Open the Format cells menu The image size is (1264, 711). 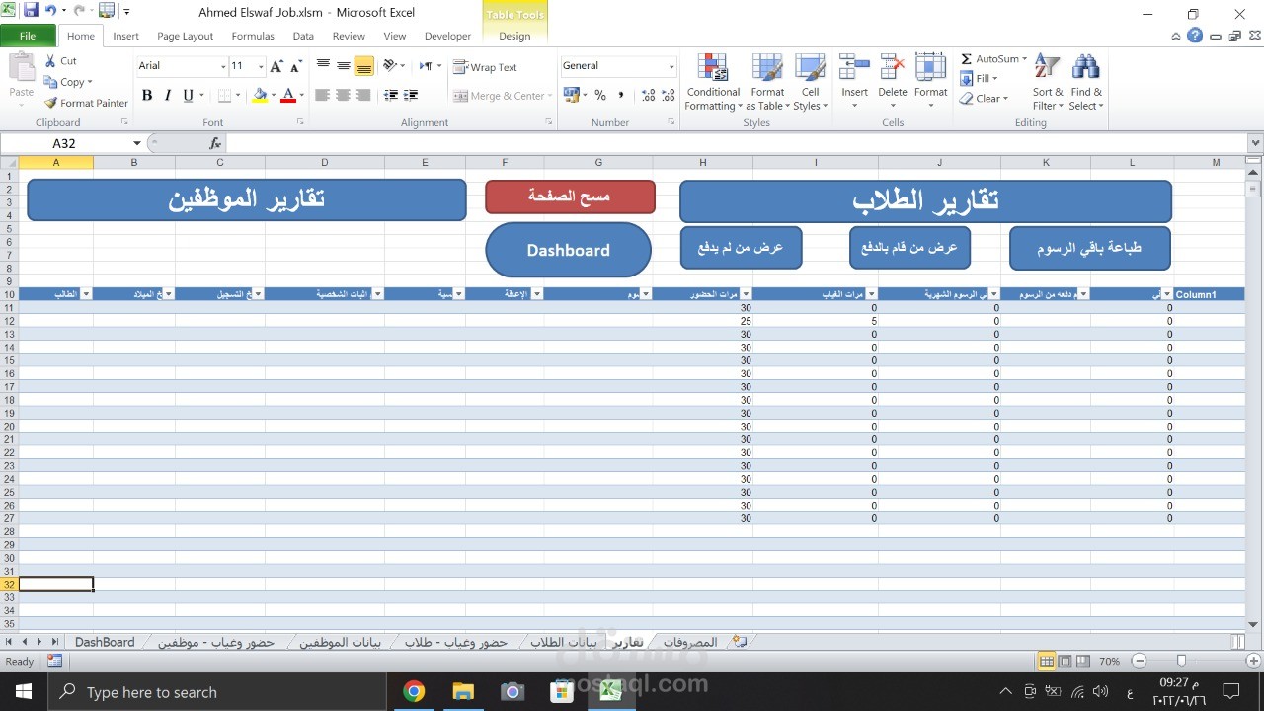[930, 82]
